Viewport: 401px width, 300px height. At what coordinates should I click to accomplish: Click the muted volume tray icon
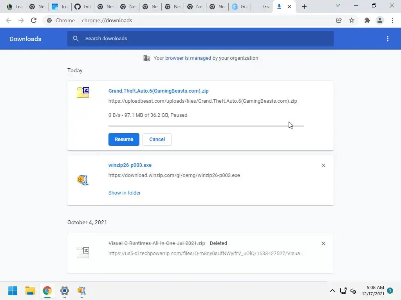[x=353, y=291]
